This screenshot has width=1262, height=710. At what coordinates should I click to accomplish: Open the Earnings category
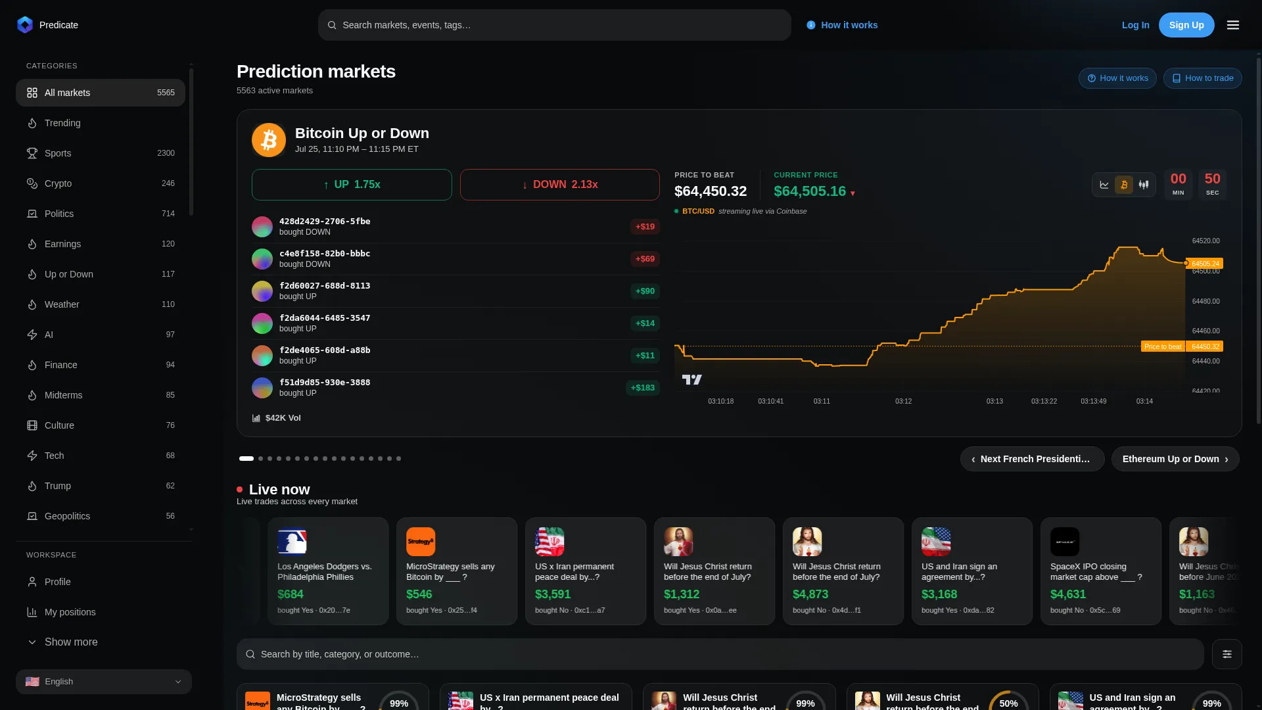pyautogui.click(x=101, y=244)
